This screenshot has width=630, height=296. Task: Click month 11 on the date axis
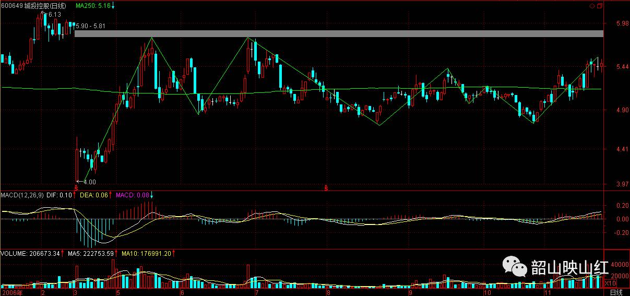click(548, 293)
